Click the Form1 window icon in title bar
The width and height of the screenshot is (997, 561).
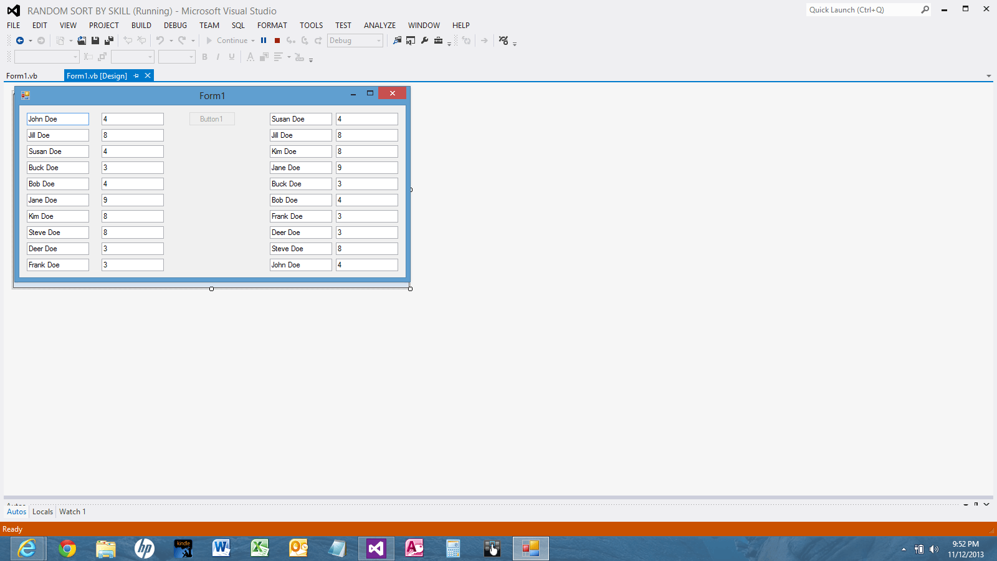(x=26, y=95)
